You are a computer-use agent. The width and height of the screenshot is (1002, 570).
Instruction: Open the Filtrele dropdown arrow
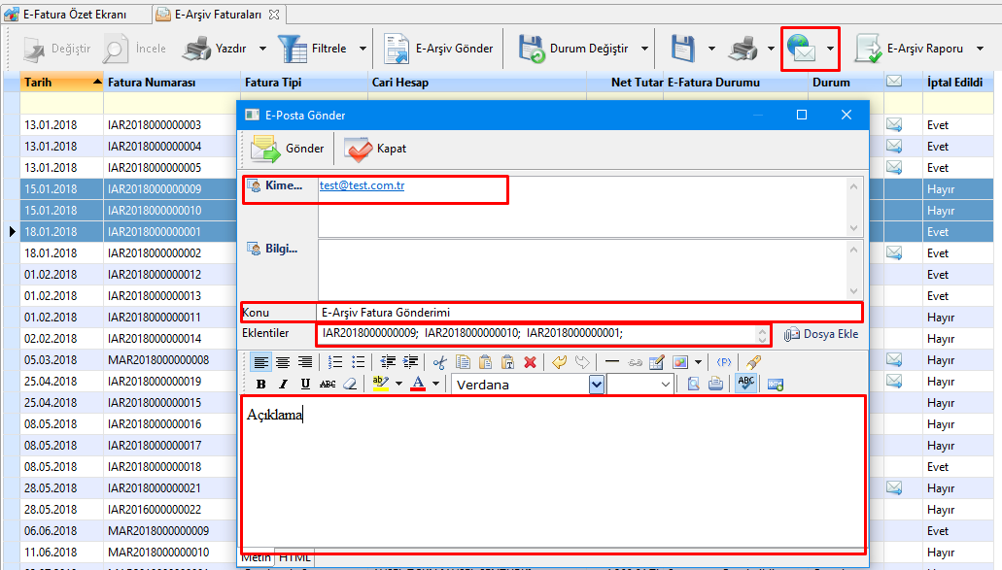[x=363, y=49]
